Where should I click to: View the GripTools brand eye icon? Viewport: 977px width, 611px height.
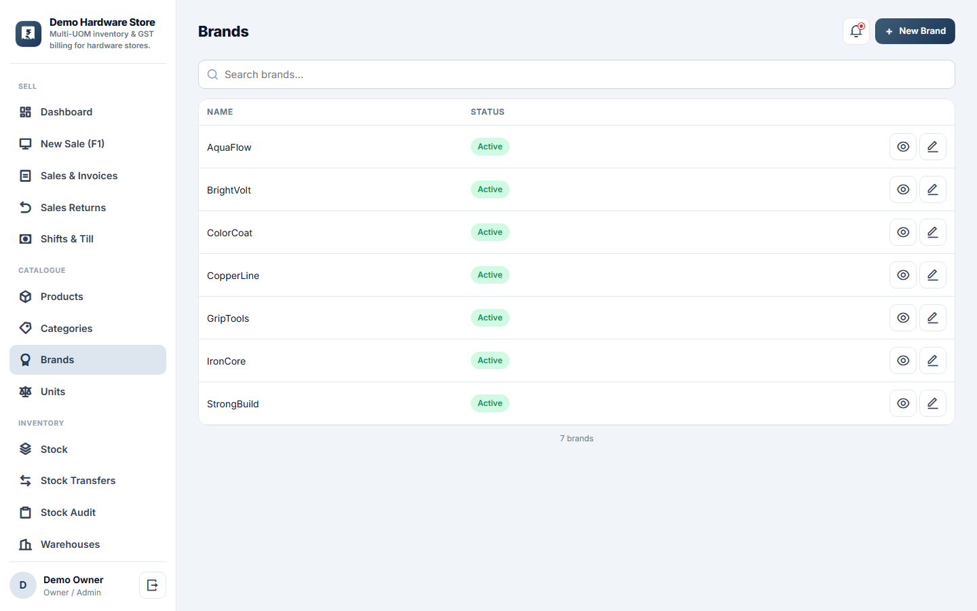[903, 318]
